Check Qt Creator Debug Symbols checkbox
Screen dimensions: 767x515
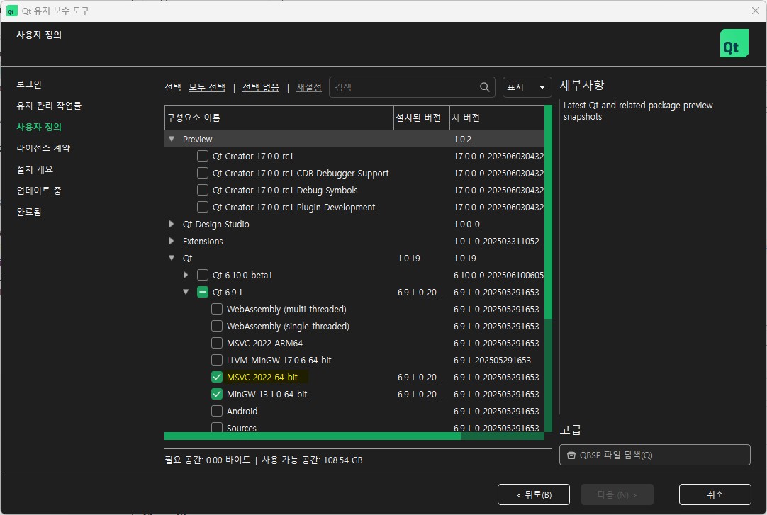203,190
